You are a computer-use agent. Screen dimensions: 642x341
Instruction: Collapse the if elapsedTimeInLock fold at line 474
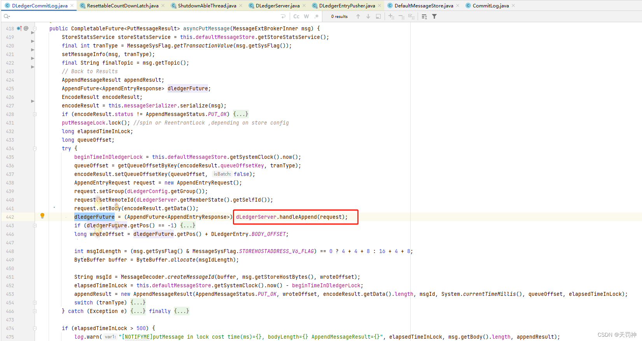tap(35, 328)
